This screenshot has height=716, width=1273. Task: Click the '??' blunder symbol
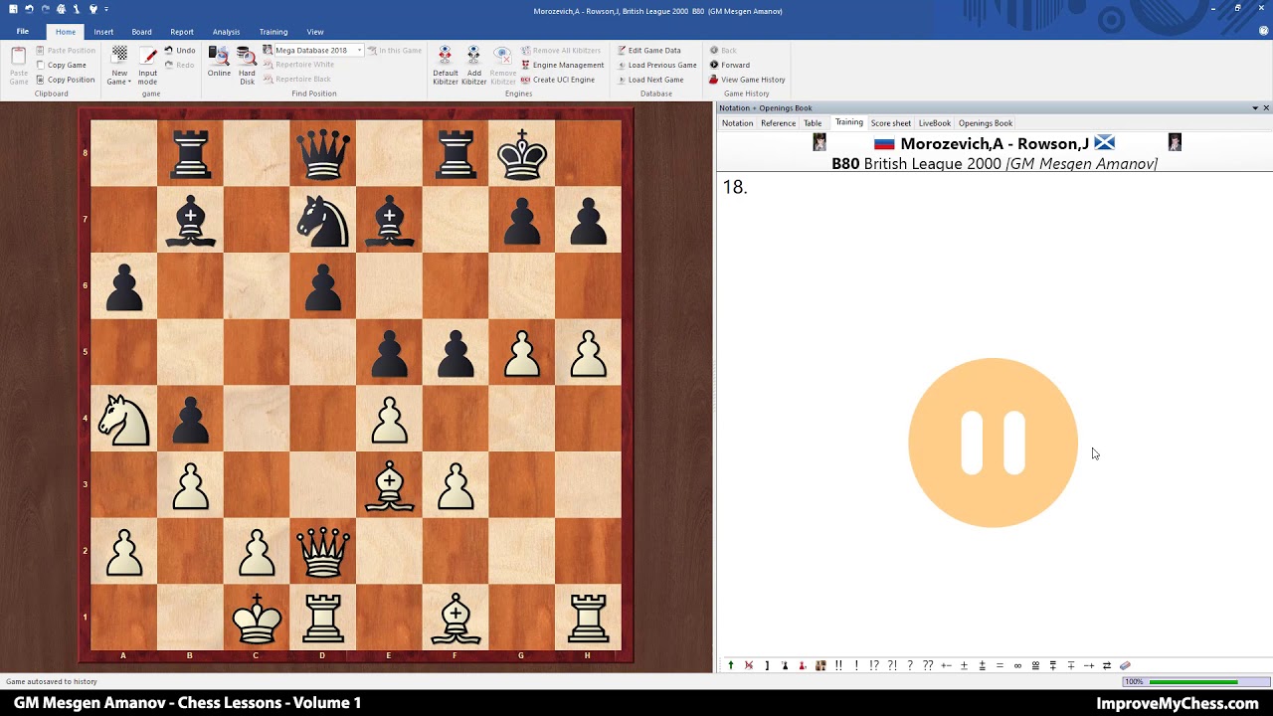(x=928, y=665)
